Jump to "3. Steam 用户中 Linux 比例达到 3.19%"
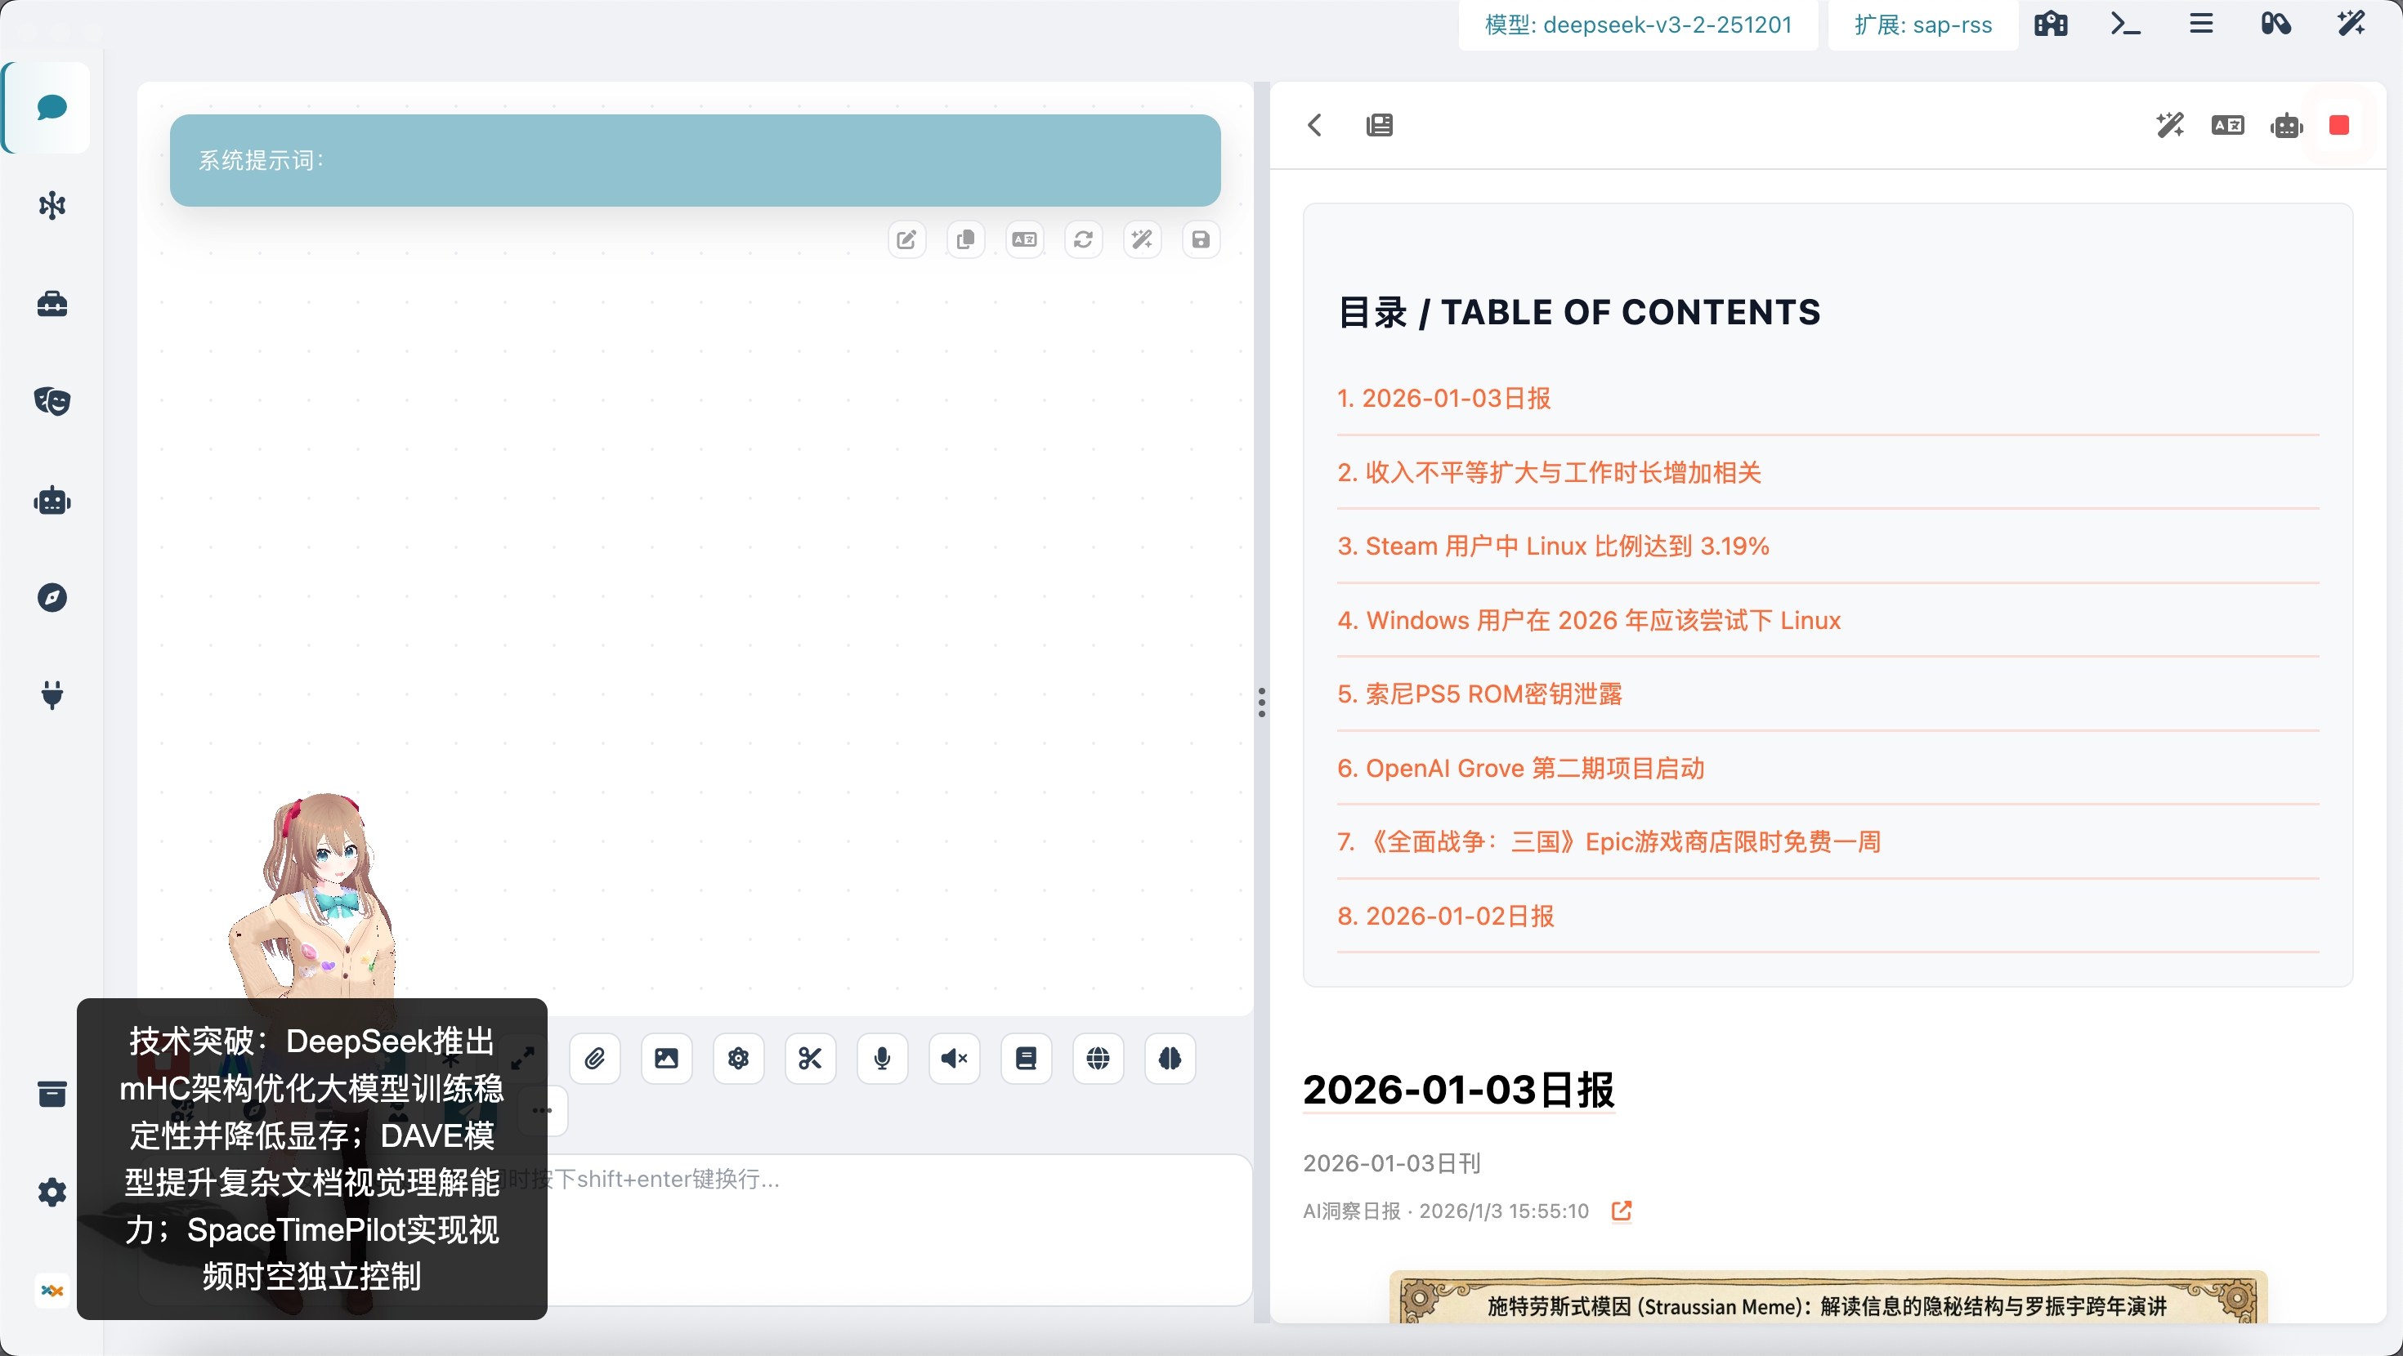 [1553, 546]
